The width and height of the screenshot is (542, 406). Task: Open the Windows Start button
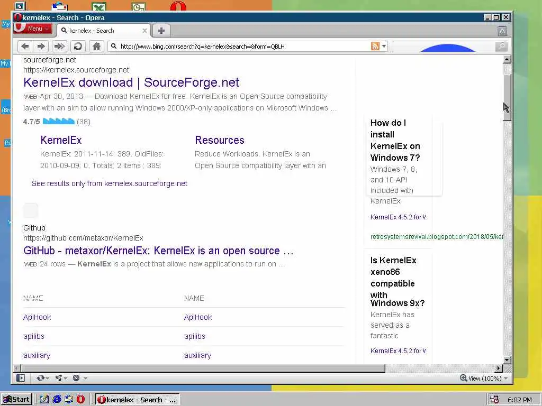[x=16, y=400]
